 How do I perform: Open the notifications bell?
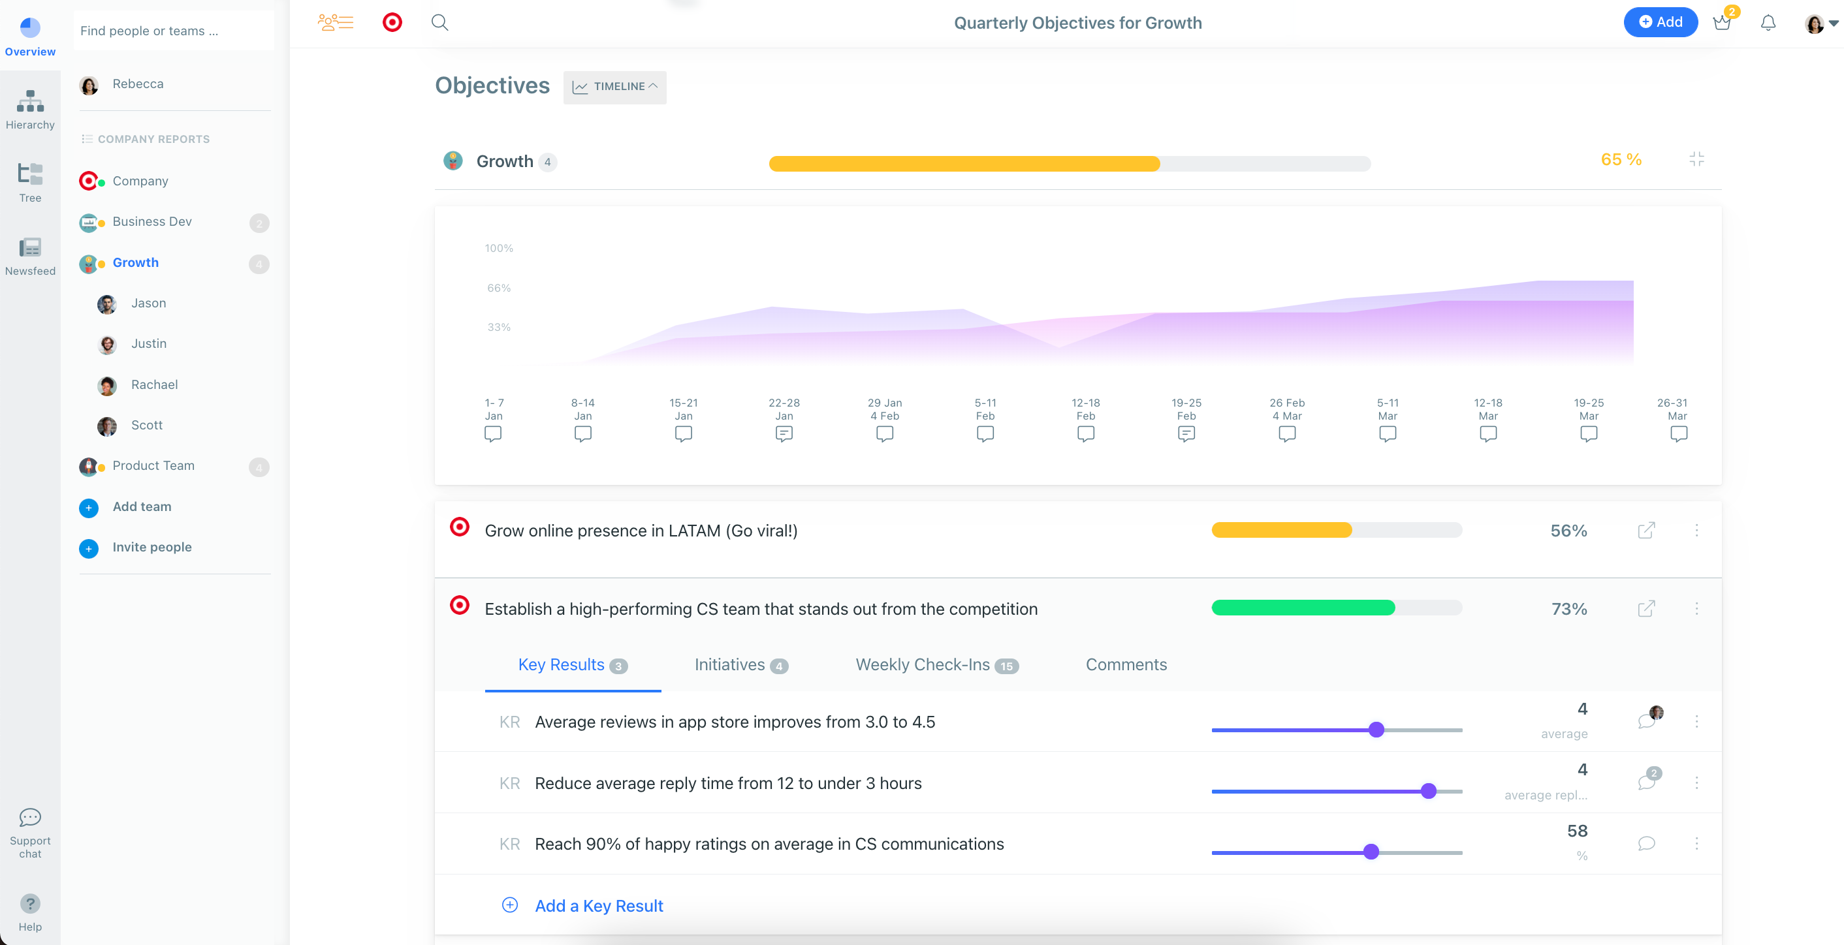click(1768, 23)
